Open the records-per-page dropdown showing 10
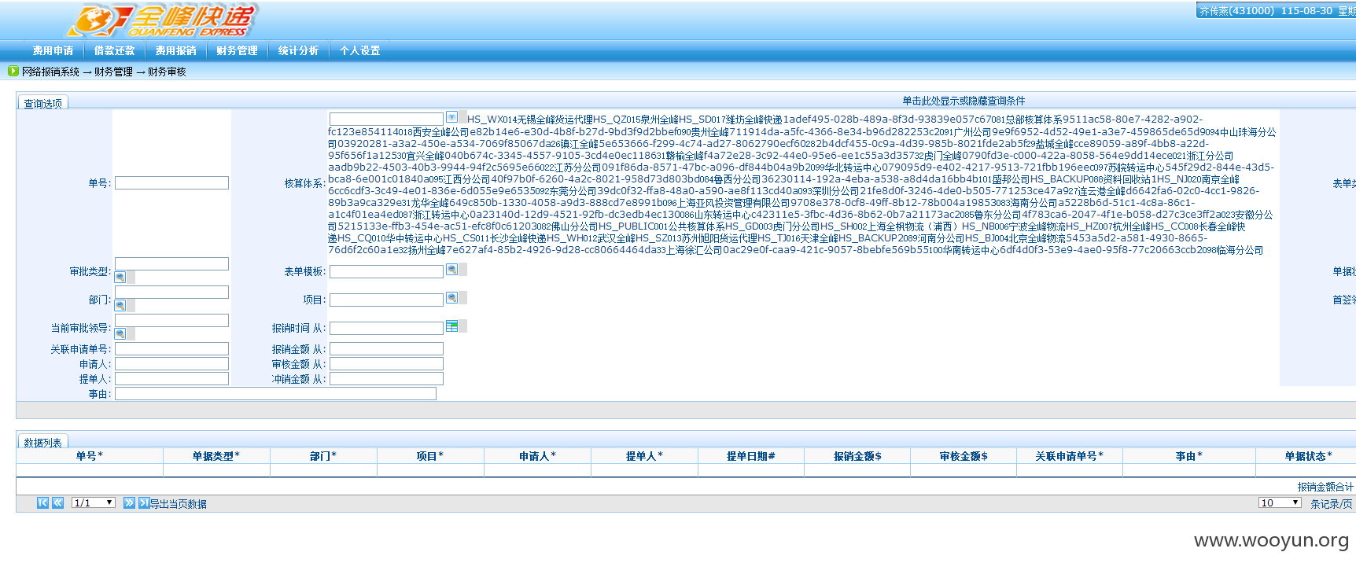The height and width of the screenshot is (563, 1356). click(1280, 502)
